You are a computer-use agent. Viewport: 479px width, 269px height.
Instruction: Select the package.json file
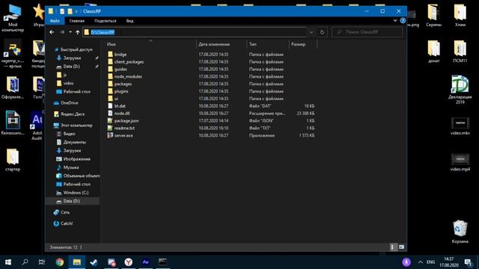pyautogui.click(x=126, y=121)
